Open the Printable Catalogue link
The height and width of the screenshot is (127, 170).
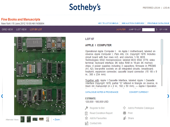(x=158, y=23)
